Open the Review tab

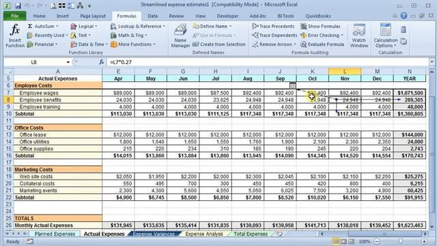176,16
